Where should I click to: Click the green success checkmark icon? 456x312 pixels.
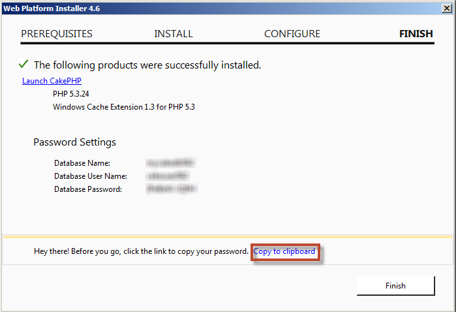[23, 64]
